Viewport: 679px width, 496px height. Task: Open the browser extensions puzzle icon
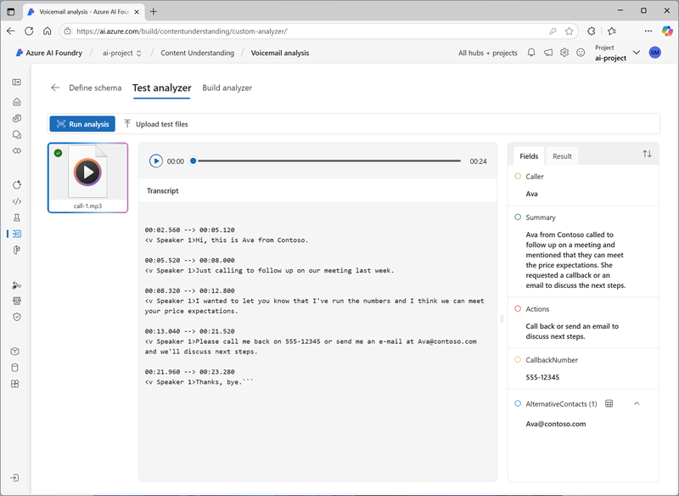click(x=591, y=31)
